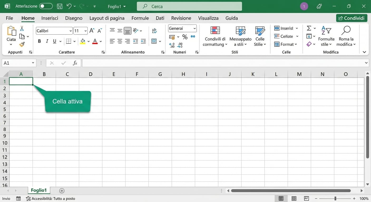Open the Calibri font name dropdown
The height and width of the screenshot is (202, 371).
pos(71,31)
